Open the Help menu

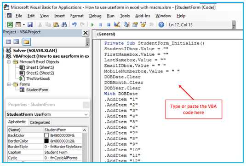(x=181, y=16)
